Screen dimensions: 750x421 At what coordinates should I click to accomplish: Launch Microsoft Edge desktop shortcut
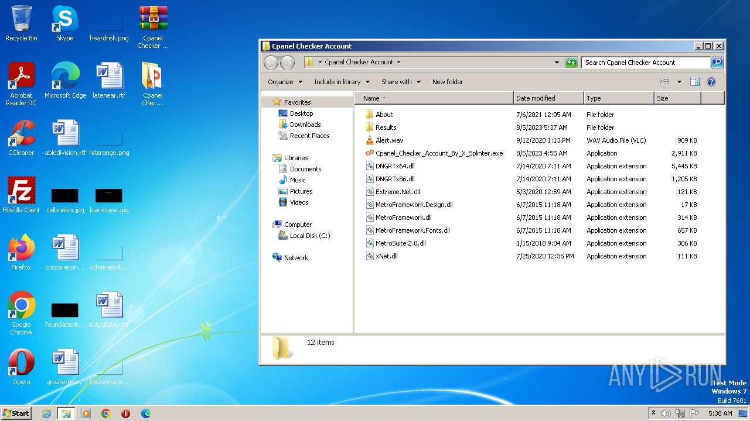click(65, 81)
